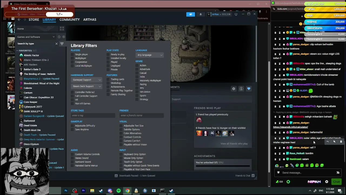This screenshot has width=346, height=195.
Task: Tick the RPG genre checkbox
Action: 137,88
